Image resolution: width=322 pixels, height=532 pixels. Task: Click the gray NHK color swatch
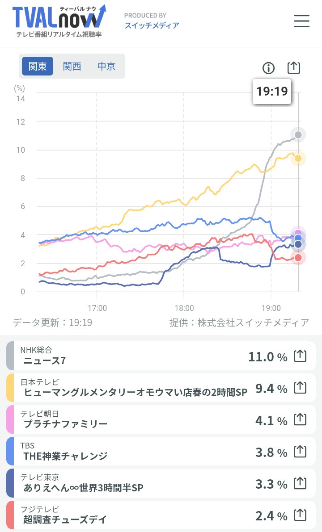pyautogui.click(x=10, y=356)
